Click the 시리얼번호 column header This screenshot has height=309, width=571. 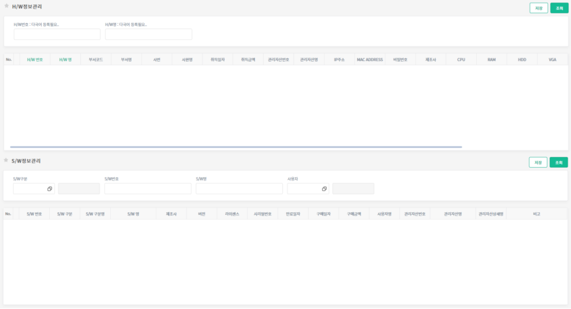point(262,214)
